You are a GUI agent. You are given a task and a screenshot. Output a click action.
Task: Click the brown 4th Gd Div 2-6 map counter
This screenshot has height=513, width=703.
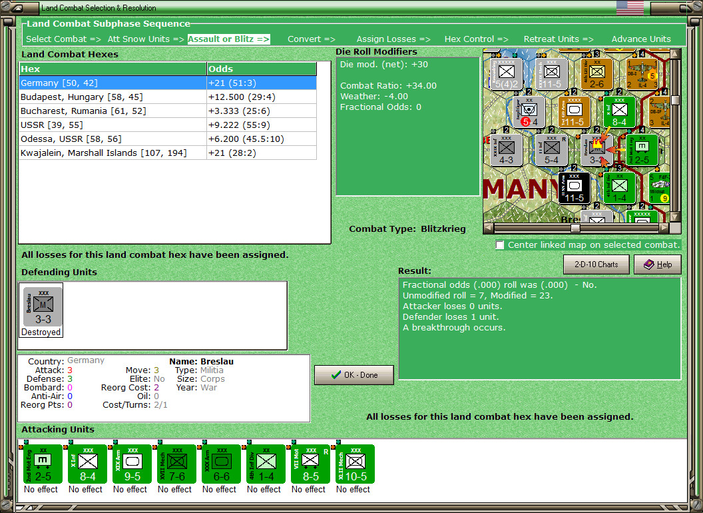pos(596,73)
